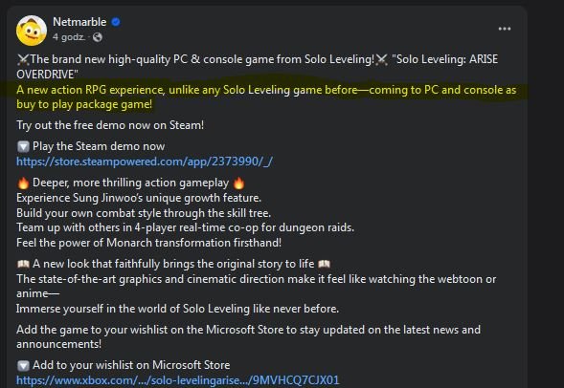The height and width of the screenshot is (388, 564).
Task: Click the fire emoji after 'action gameplay'
Action: pyautogui.click(x=238, y=183)
